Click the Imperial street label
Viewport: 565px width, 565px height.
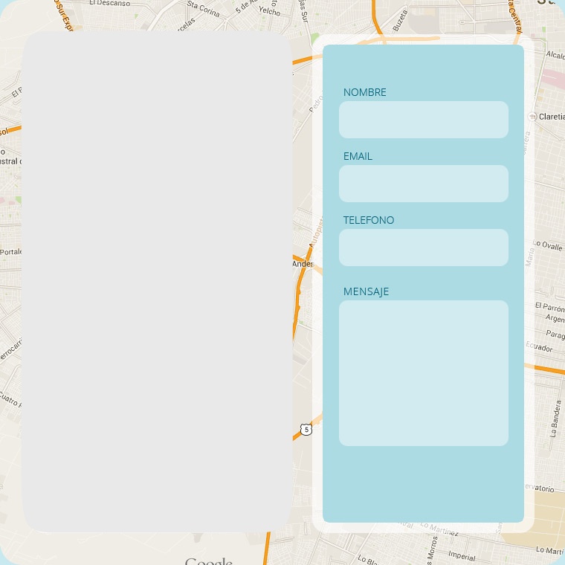point(462,556)
